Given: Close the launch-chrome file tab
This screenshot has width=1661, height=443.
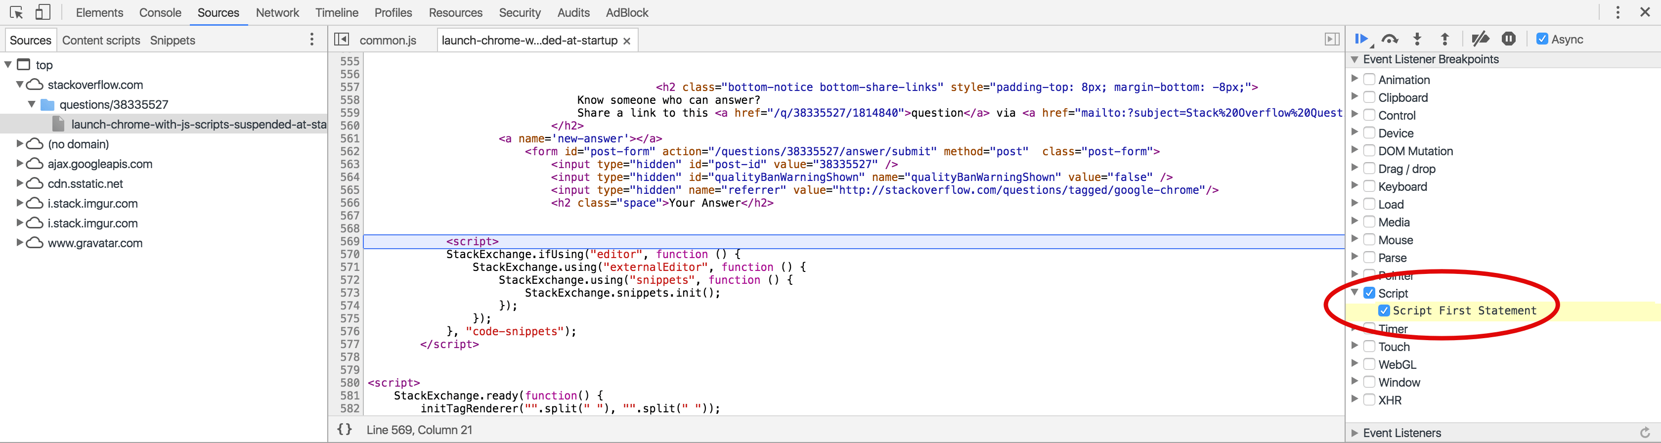Looking at the screenshot, I should point(627,41).
